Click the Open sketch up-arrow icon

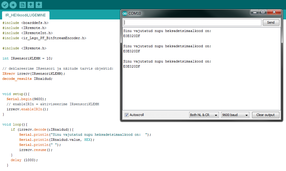(x=31, y=5)
